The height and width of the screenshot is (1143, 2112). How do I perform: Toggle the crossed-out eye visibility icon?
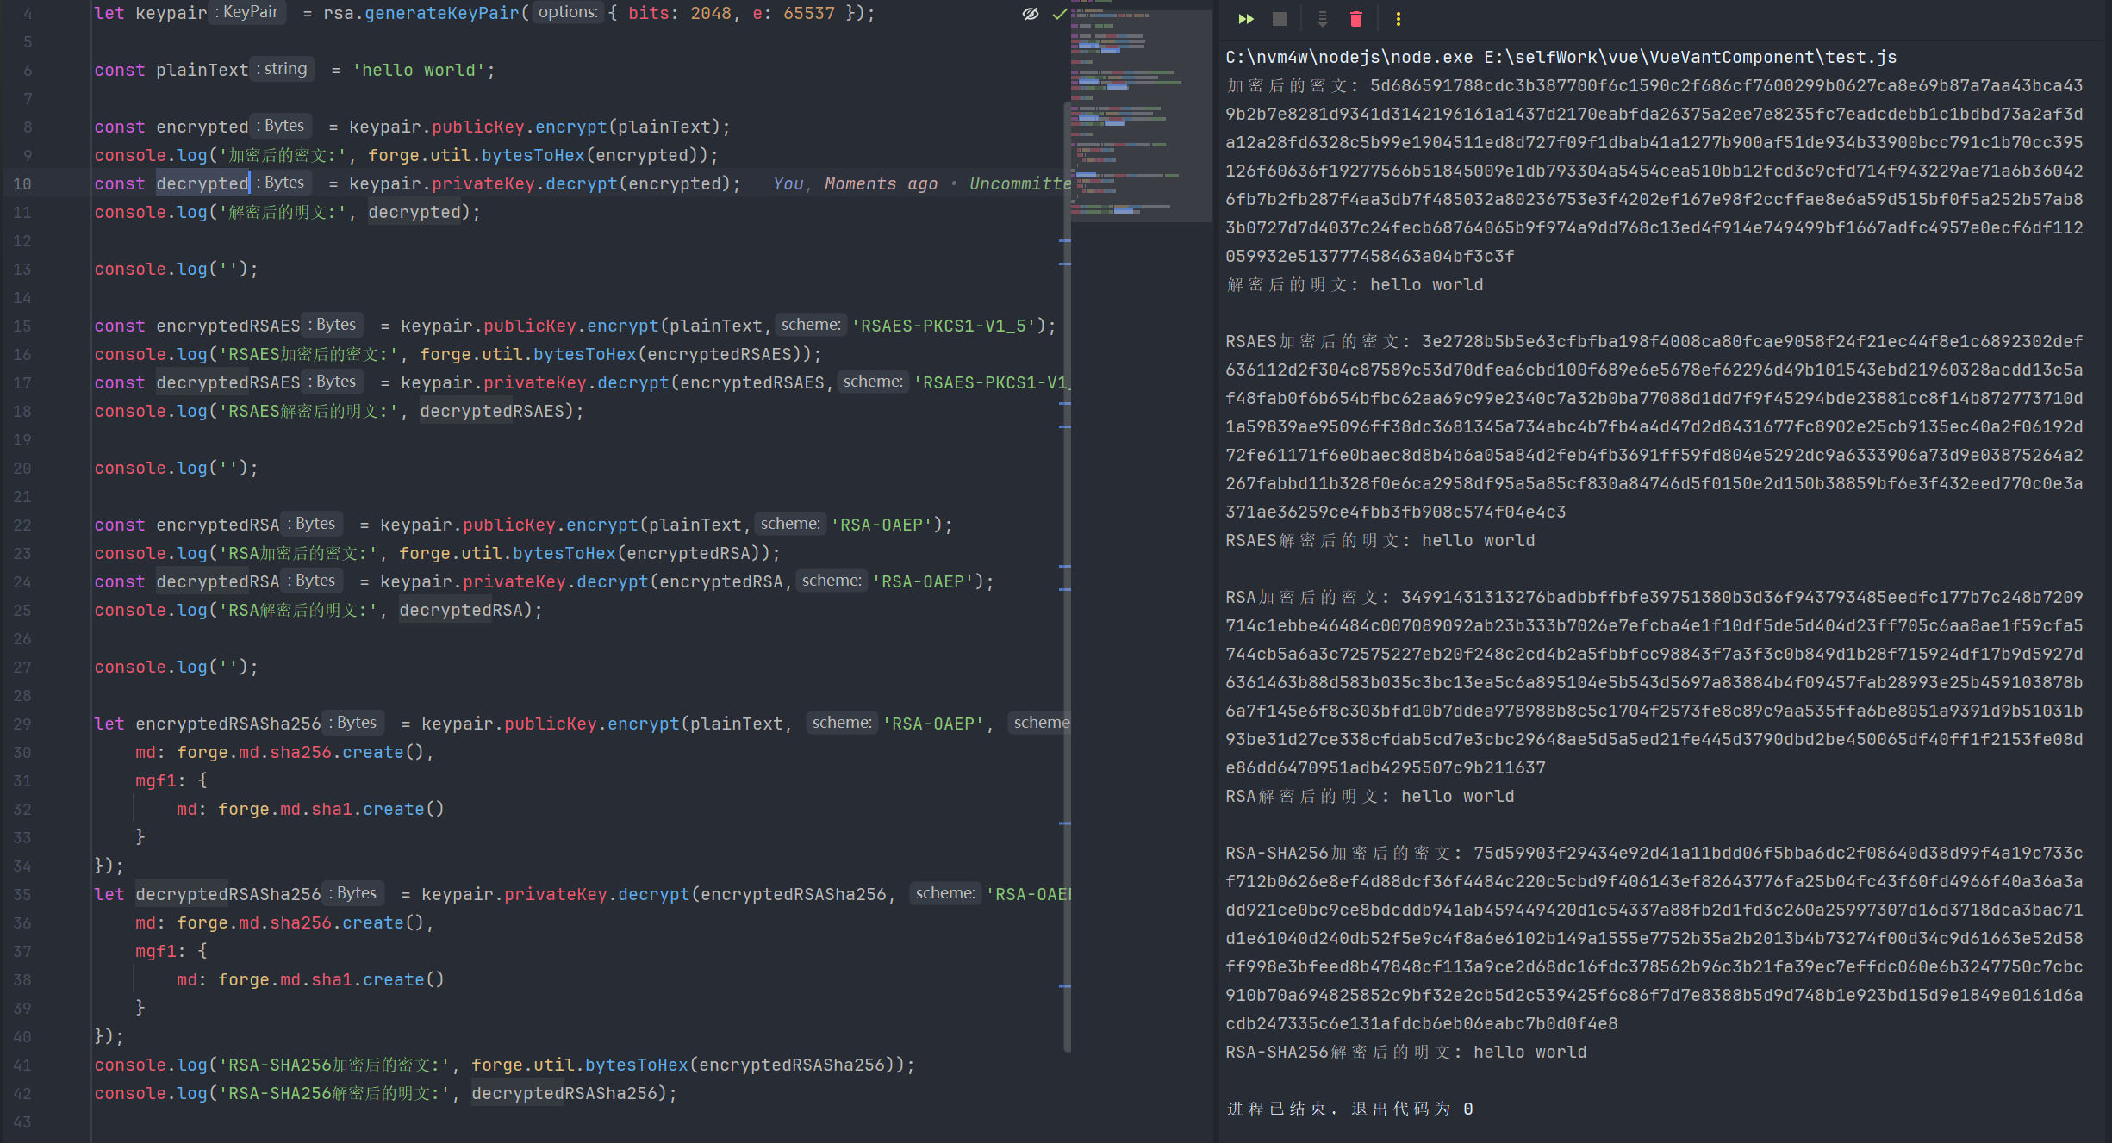coord(1030,14)
